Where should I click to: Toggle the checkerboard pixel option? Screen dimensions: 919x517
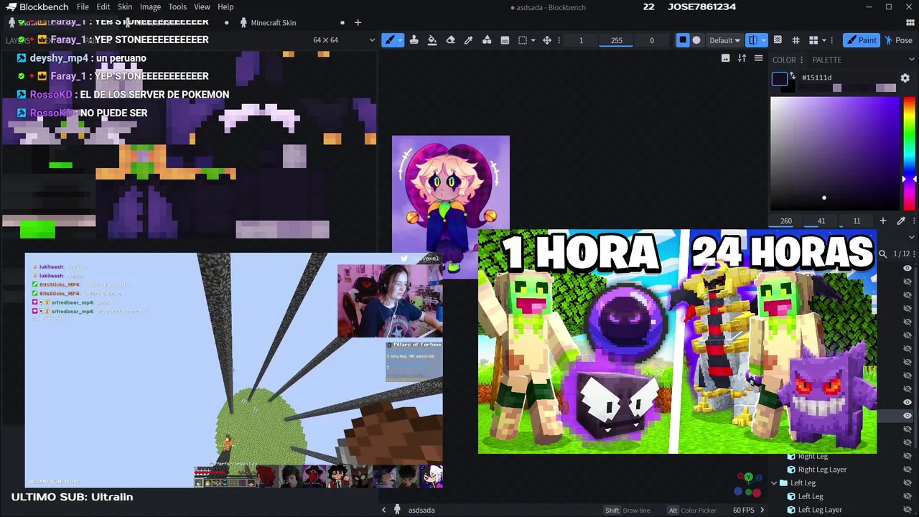coord(777,40)
